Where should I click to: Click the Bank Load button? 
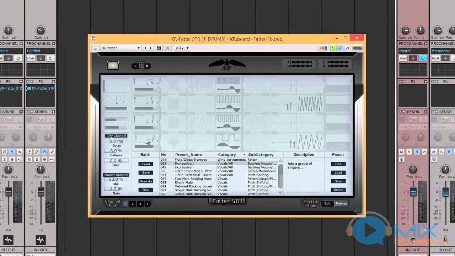coord(146,164)
